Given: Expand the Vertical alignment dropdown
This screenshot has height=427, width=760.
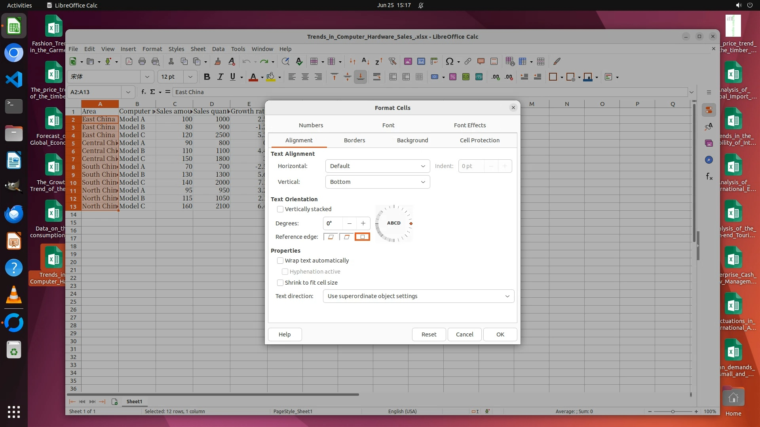Looking at the screenshot, I should (377, 182).
